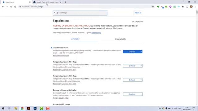The height and width of the screenshot is (111, 198).
Task: Open the Extensions puzzle-piece menu
Action: [183, 7]
